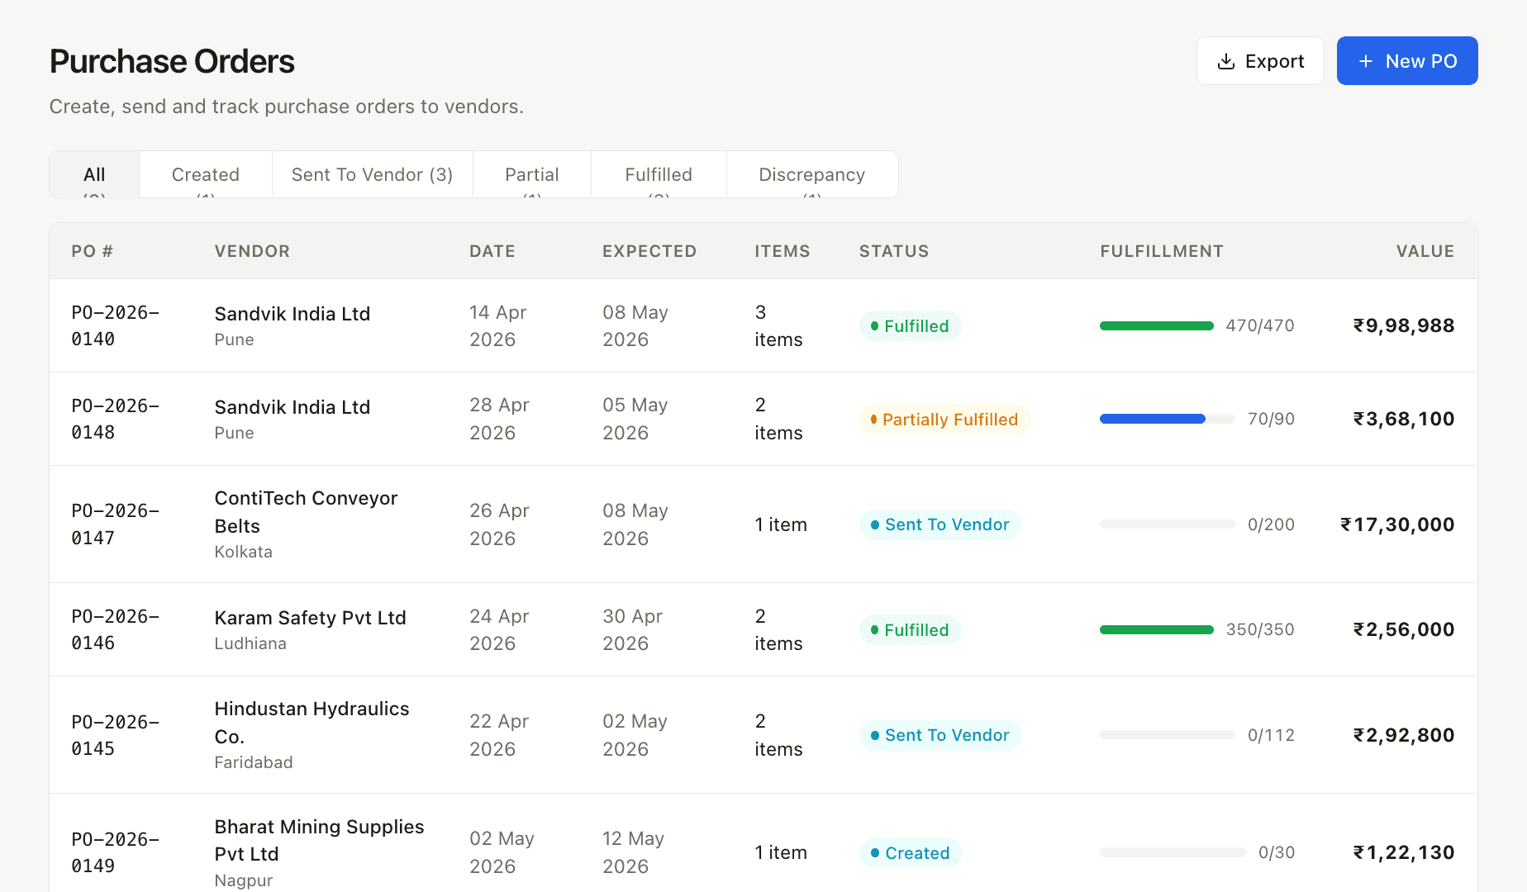Open purchase order PO-2026-0148
The height and width of the screenshot is (892, 1527).
pos(116,419)
